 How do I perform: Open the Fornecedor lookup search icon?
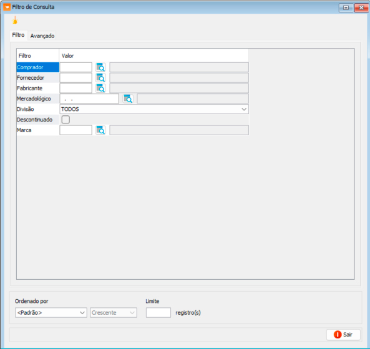click(100, 78)
